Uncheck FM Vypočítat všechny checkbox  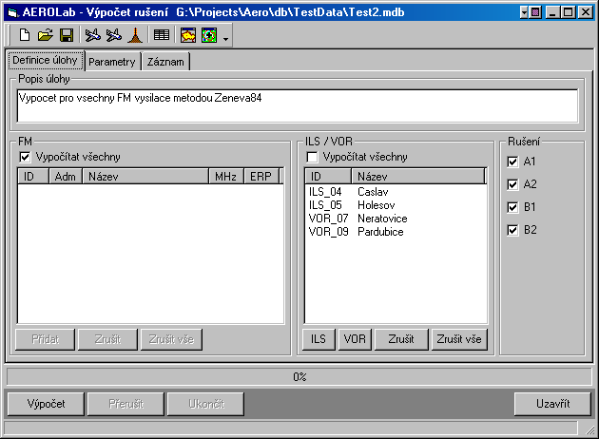pyautogui.click(x=26, y=157)
